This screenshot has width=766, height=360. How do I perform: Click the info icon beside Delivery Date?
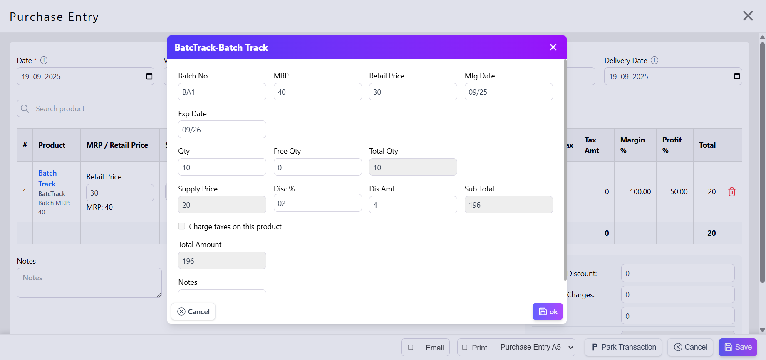coord(654,60)
